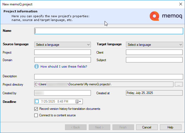The width and height of the screenshot is (185, 133).
Task: Click the Domain input box
Action: 63,60
